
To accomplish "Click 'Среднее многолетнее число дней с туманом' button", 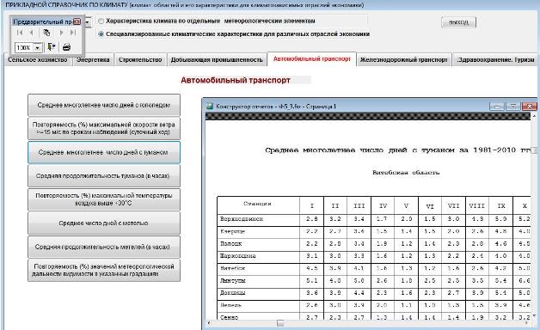I will pos(104,152).
